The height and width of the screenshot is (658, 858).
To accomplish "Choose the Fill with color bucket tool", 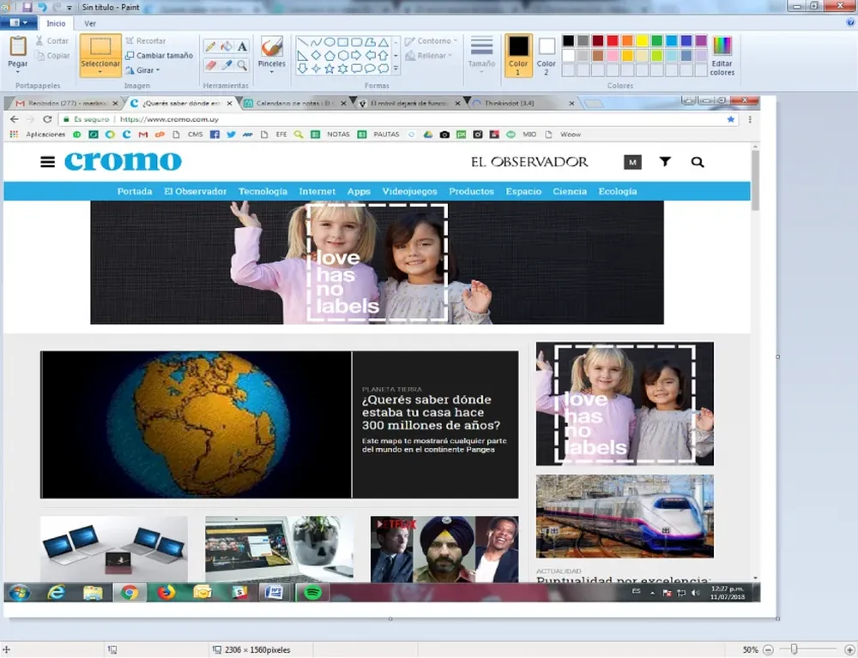I will pyautogui.click(x=227, y=46).
